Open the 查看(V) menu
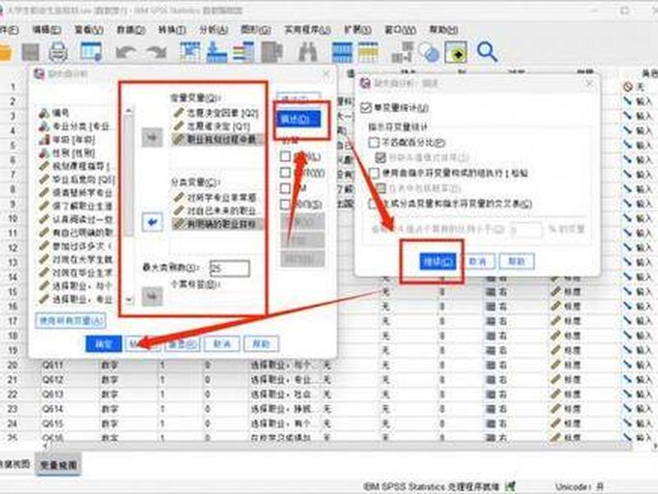 tap(89, 30)
